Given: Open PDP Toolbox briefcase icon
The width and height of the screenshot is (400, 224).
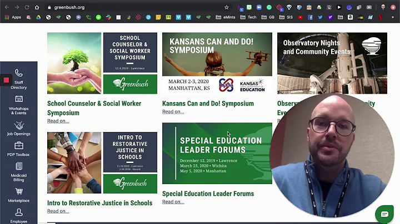Looking at the screenshot, I should 19,146.
